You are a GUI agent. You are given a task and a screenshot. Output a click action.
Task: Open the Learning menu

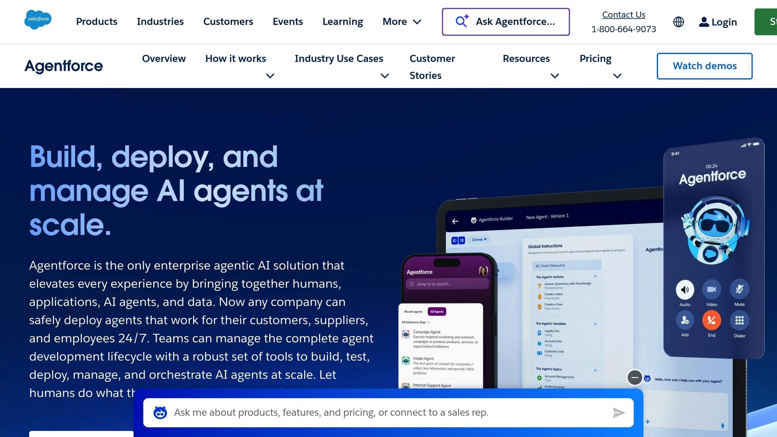tap(343, 22)
